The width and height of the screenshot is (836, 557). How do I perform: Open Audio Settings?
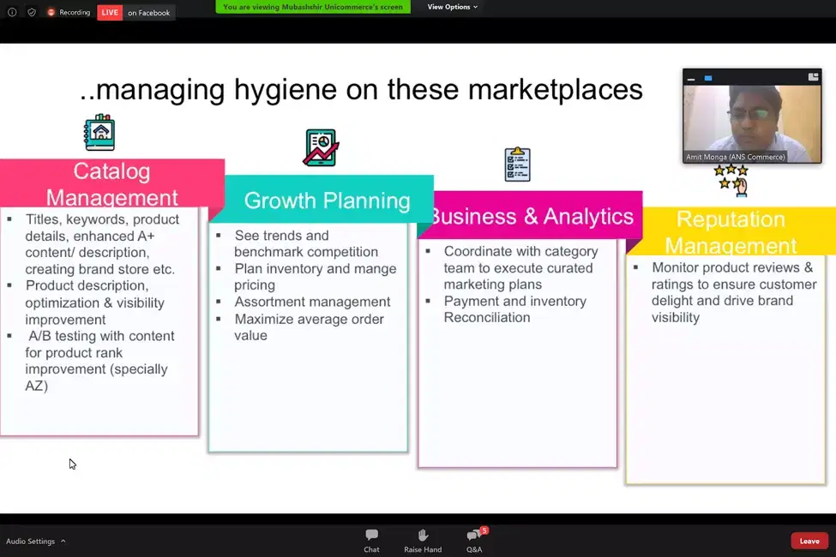pos(30,541)
